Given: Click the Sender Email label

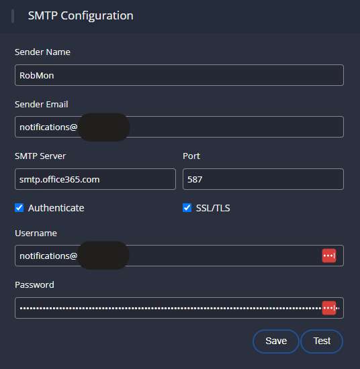Looking at the screenshot, I should click(41, 104).
